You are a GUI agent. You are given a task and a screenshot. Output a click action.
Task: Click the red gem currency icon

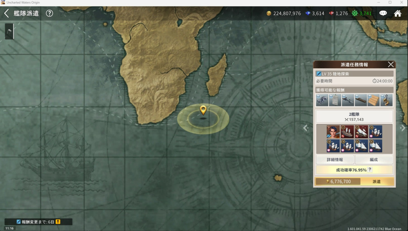click(331, 13)
